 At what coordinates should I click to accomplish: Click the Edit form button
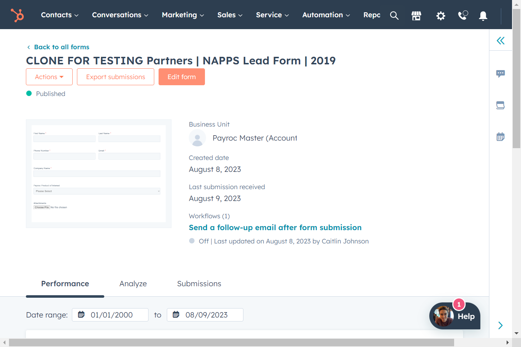click(182, 77)
